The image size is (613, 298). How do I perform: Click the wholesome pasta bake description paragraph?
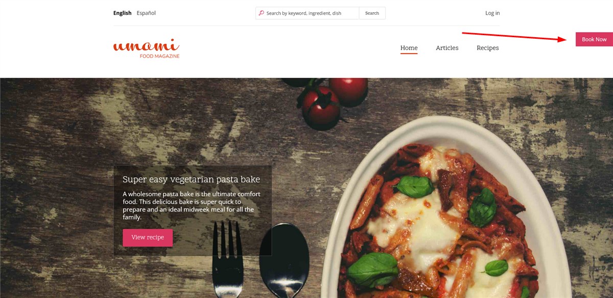(x=192, y=205)
